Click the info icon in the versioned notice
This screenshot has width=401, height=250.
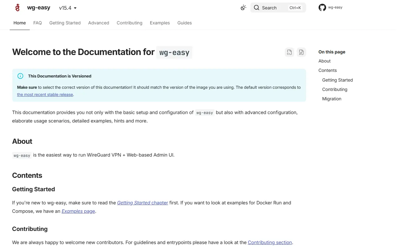pyautogui.click(x=20, y=76)
